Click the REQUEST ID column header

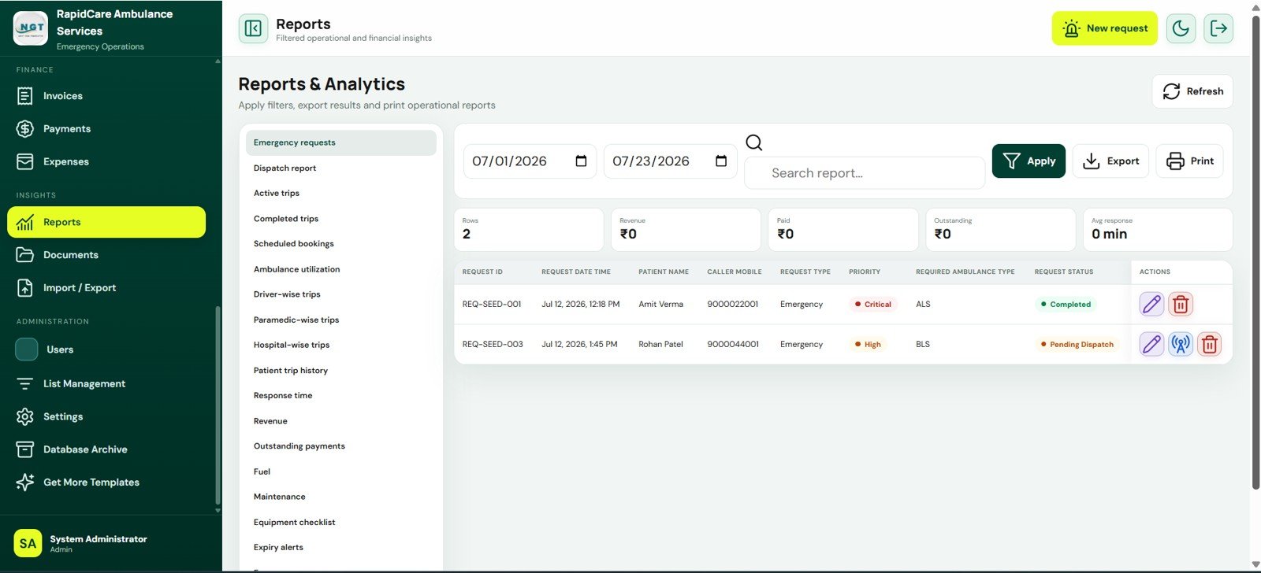tap(482, 272)
